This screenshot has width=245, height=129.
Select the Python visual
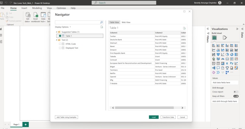(x=232, y=64)
